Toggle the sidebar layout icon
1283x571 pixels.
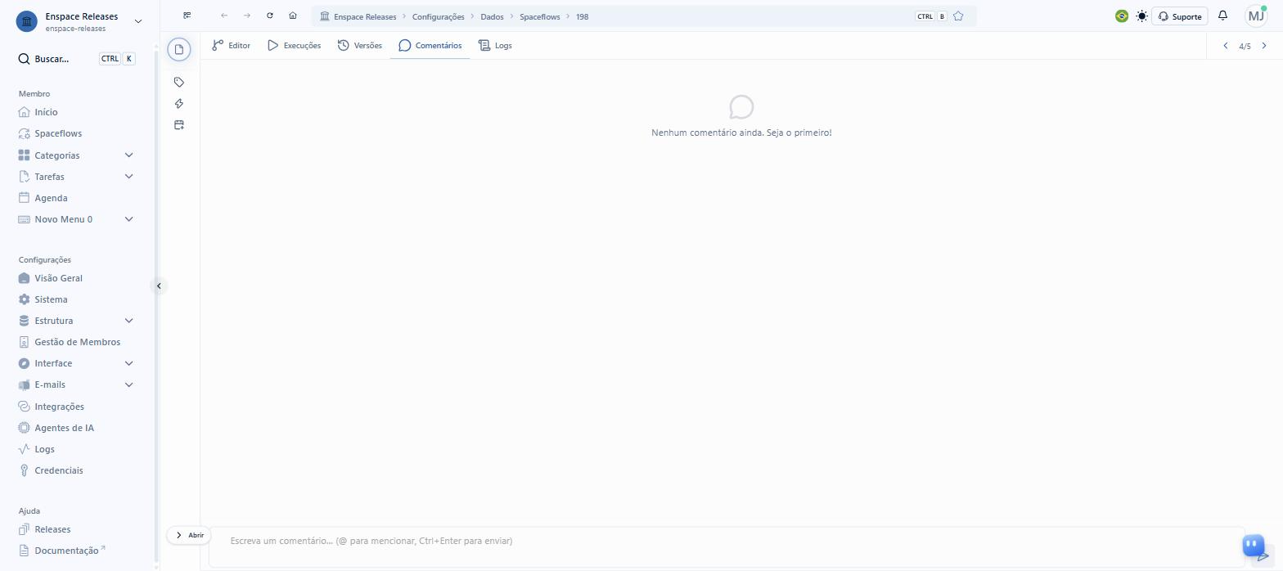point(187,16)
